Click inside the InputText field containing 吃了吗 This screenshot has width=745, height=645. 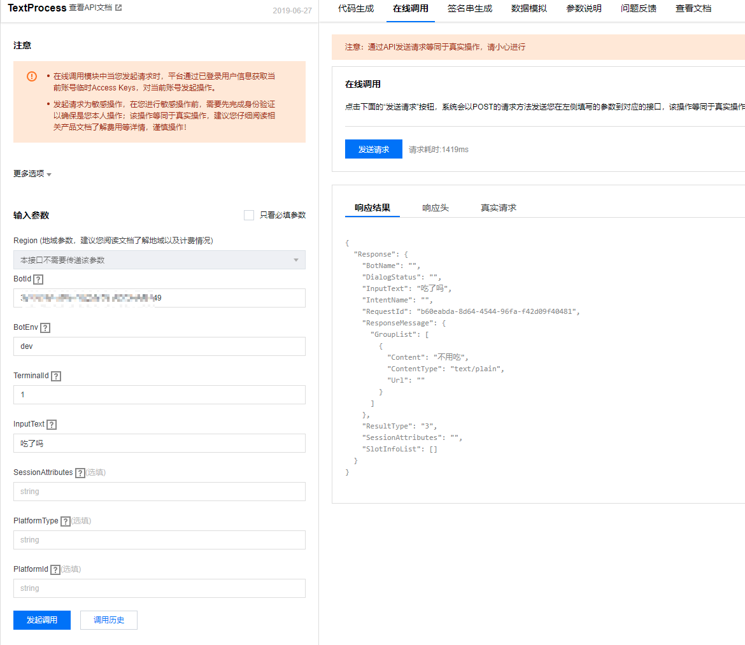[x=159, y=443]
